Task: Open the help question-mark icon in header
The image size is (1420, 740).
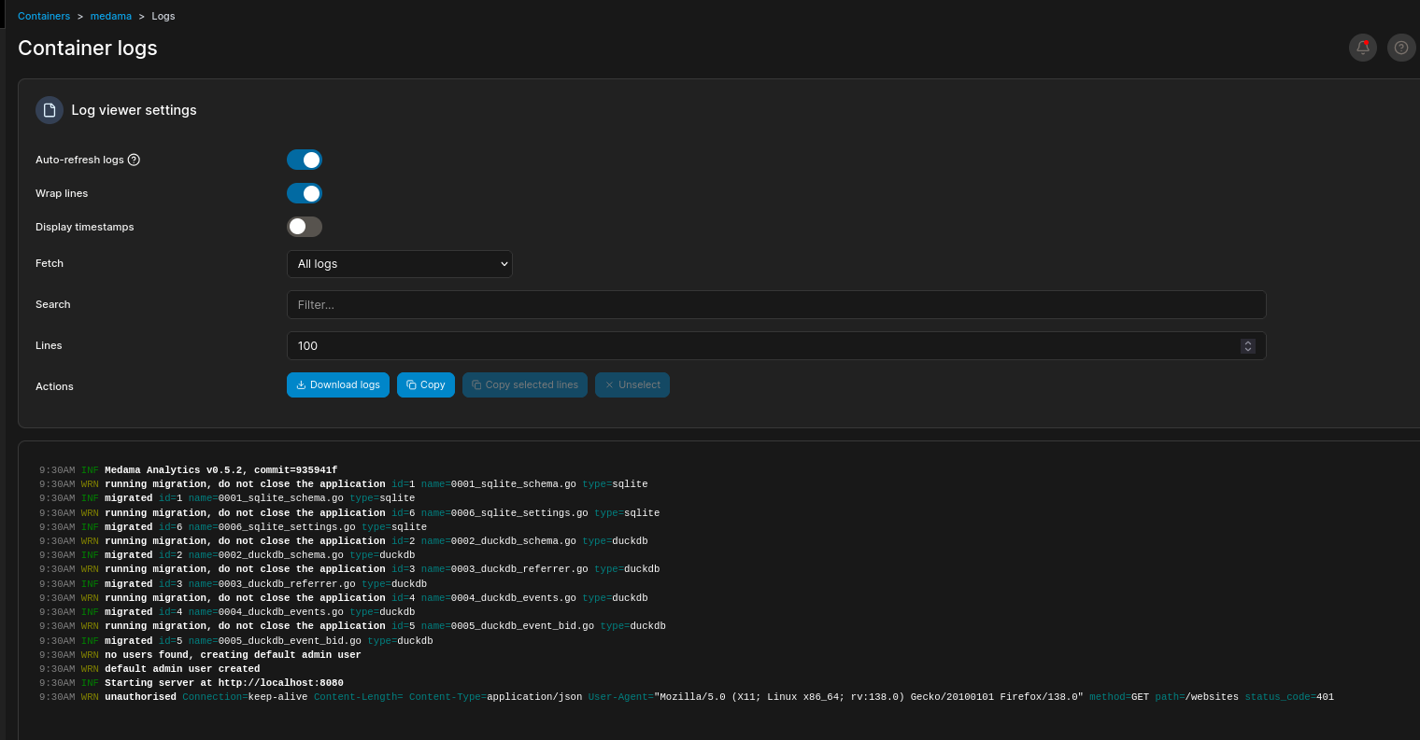Action: pyautogui.click(x=1401, y=48)
